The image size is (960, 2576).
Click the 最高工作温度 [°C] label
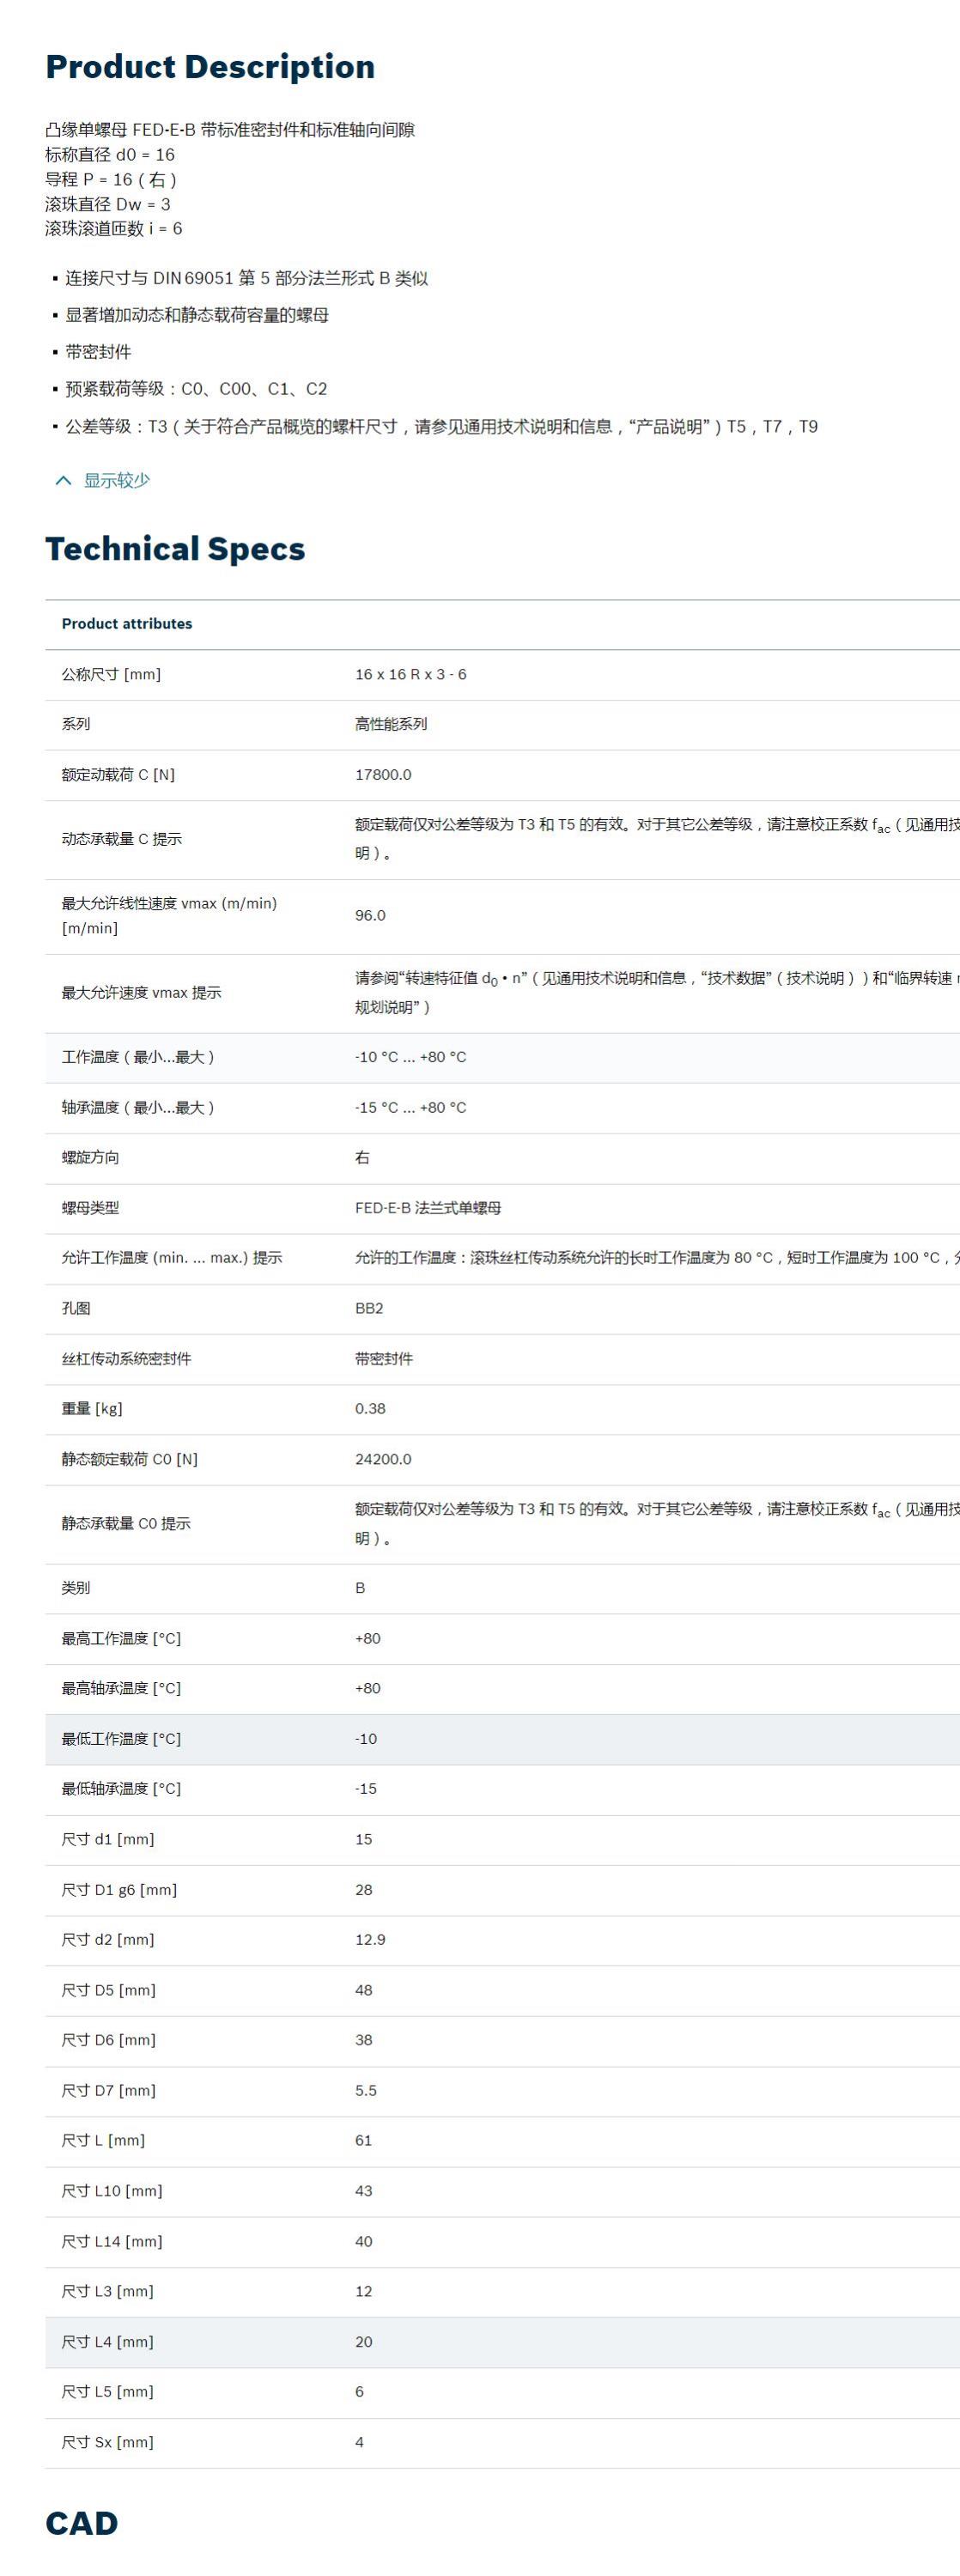[x=121, y=1638]
